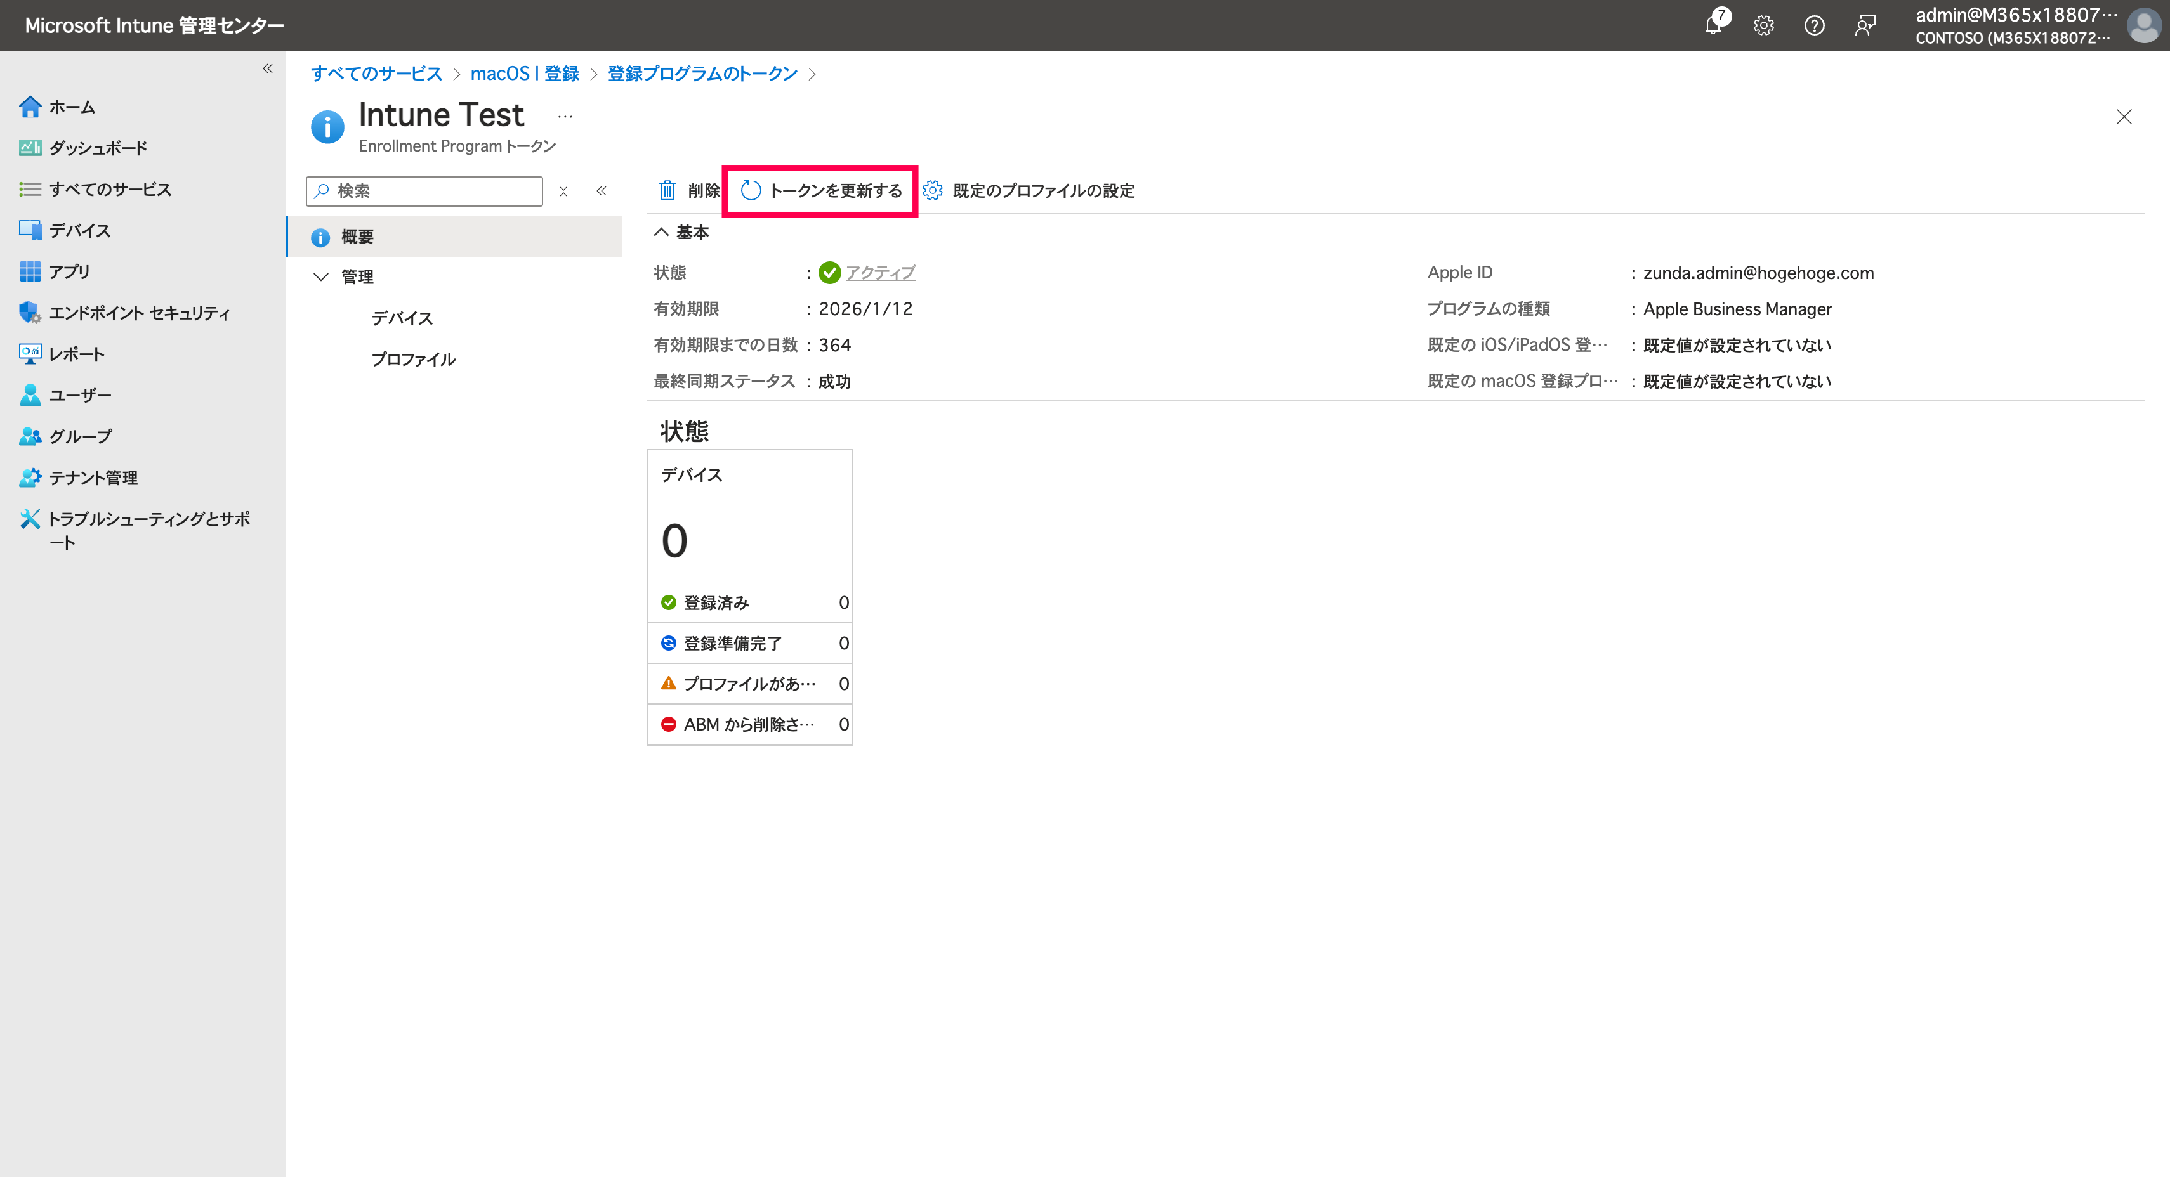Select 概要 in resource menu

click(x=455, y=237)
